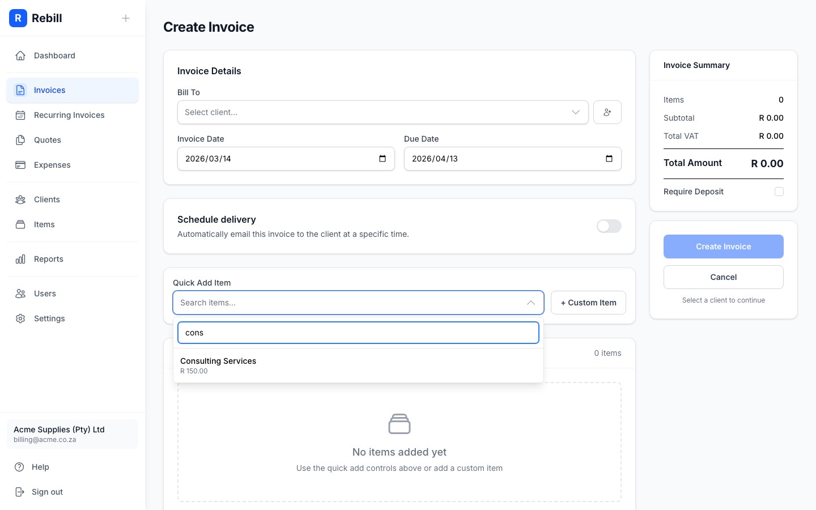Click the add-client icon beside Bill To

[x=607, y=112]
